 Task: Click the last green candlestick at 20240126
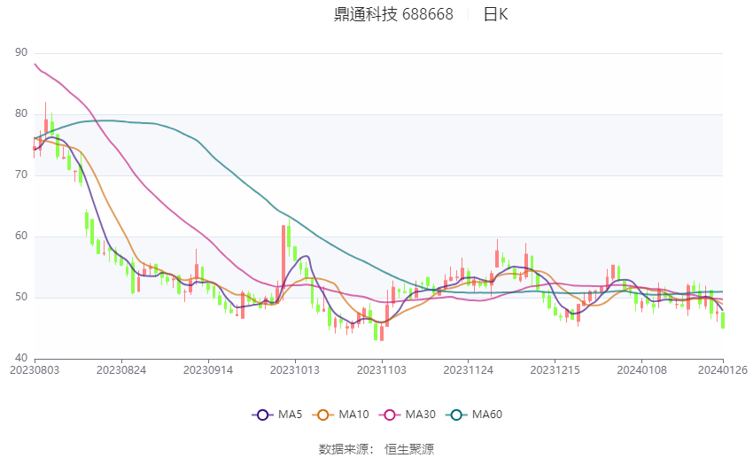click(x=723, y=320)
